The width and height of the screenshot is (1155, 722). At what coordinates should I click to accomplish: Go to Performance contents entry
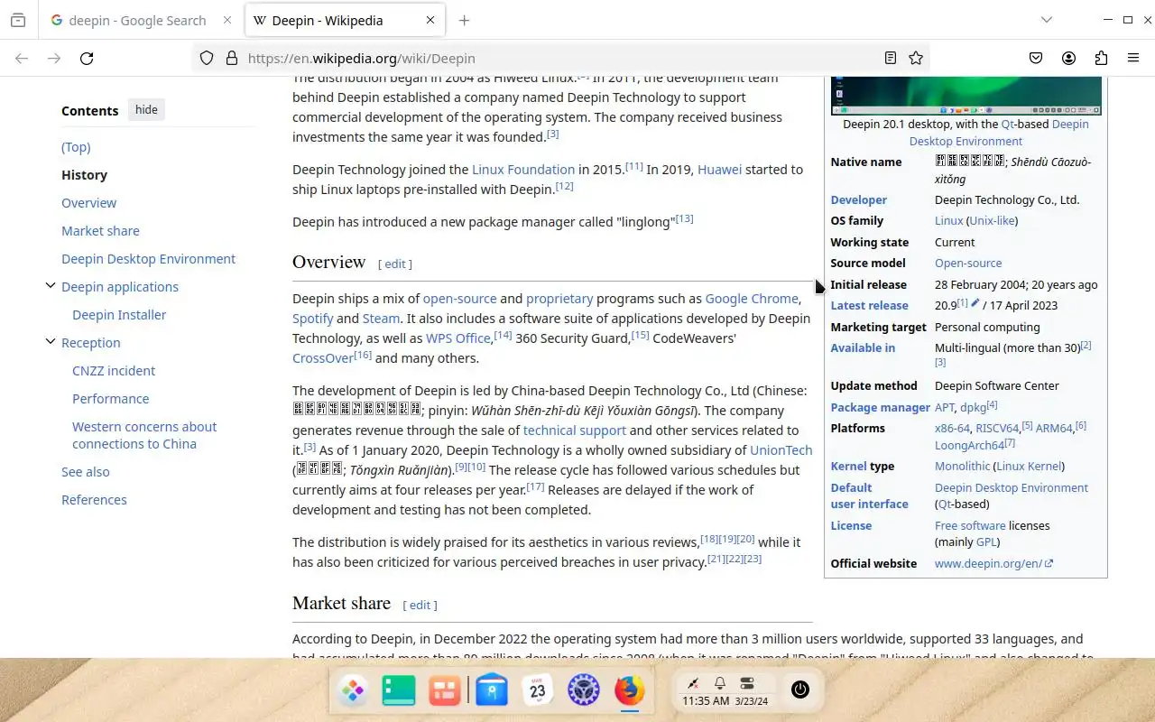[x=110, y=399]
